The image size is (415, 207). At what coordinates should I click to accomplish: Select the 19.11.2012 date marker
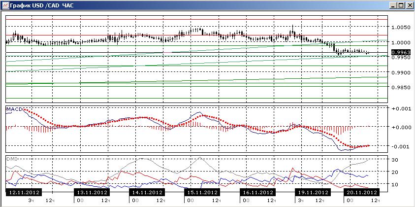click(313, 192)
